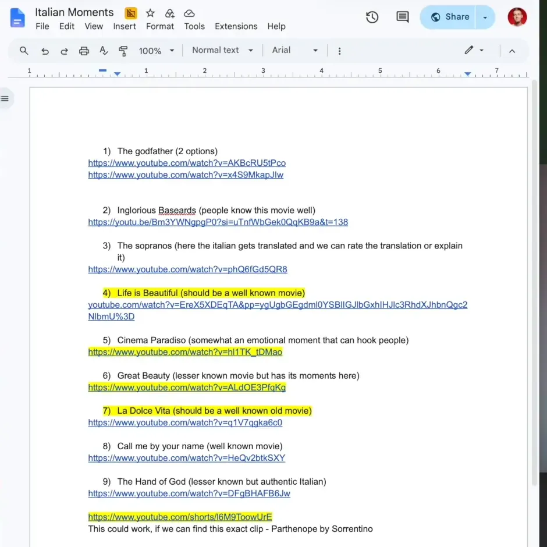Open the Edit menu
The height and width of the screenshot is (547, 547).
coord(67,27)
